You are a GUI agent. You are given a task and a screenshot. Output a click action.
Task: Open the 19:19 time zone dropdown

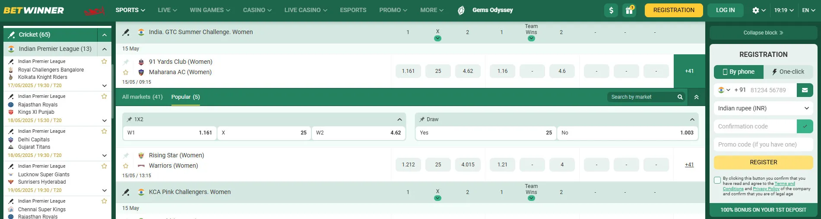783,10
